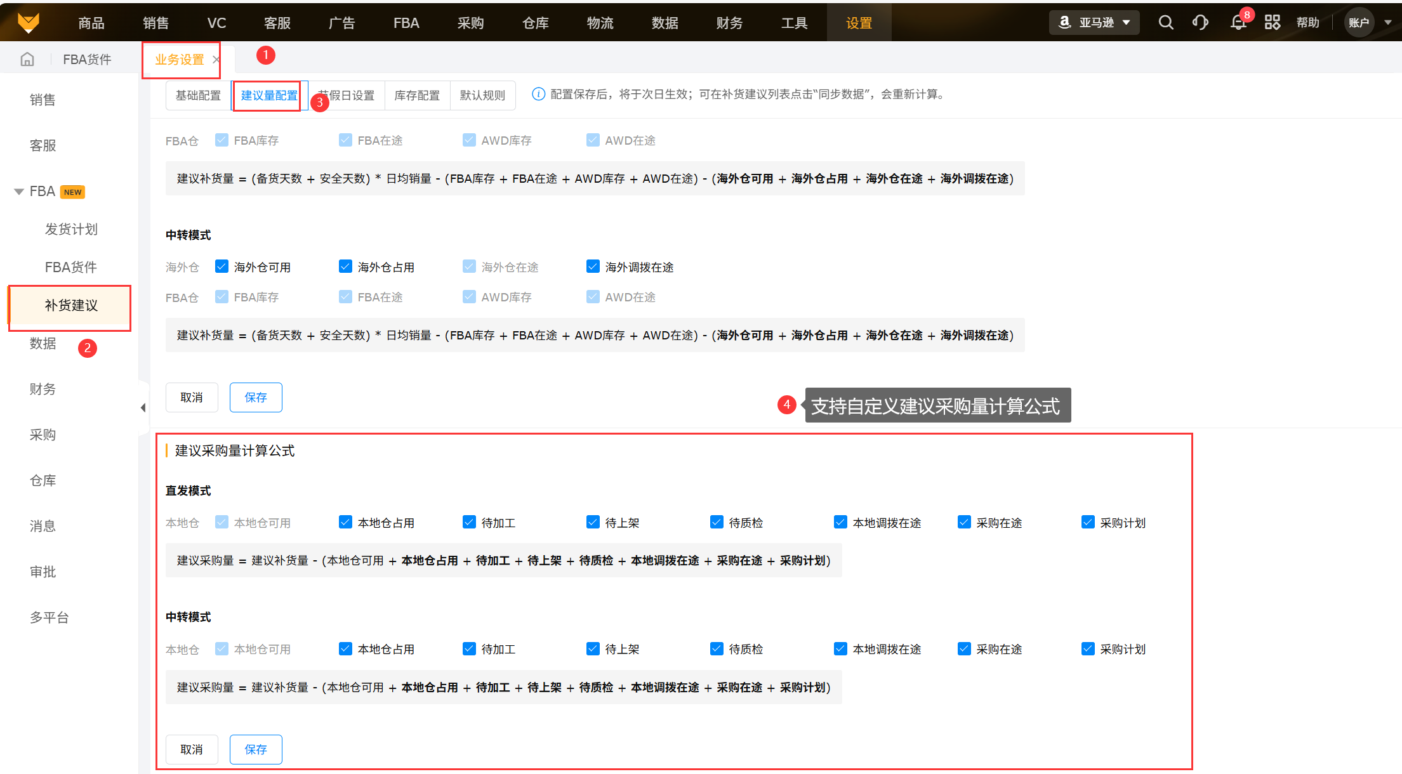Click 取消 below the 中转模式 replenishment formula
This screenshot has height=774, width=1402.
(x=192, y=397)
